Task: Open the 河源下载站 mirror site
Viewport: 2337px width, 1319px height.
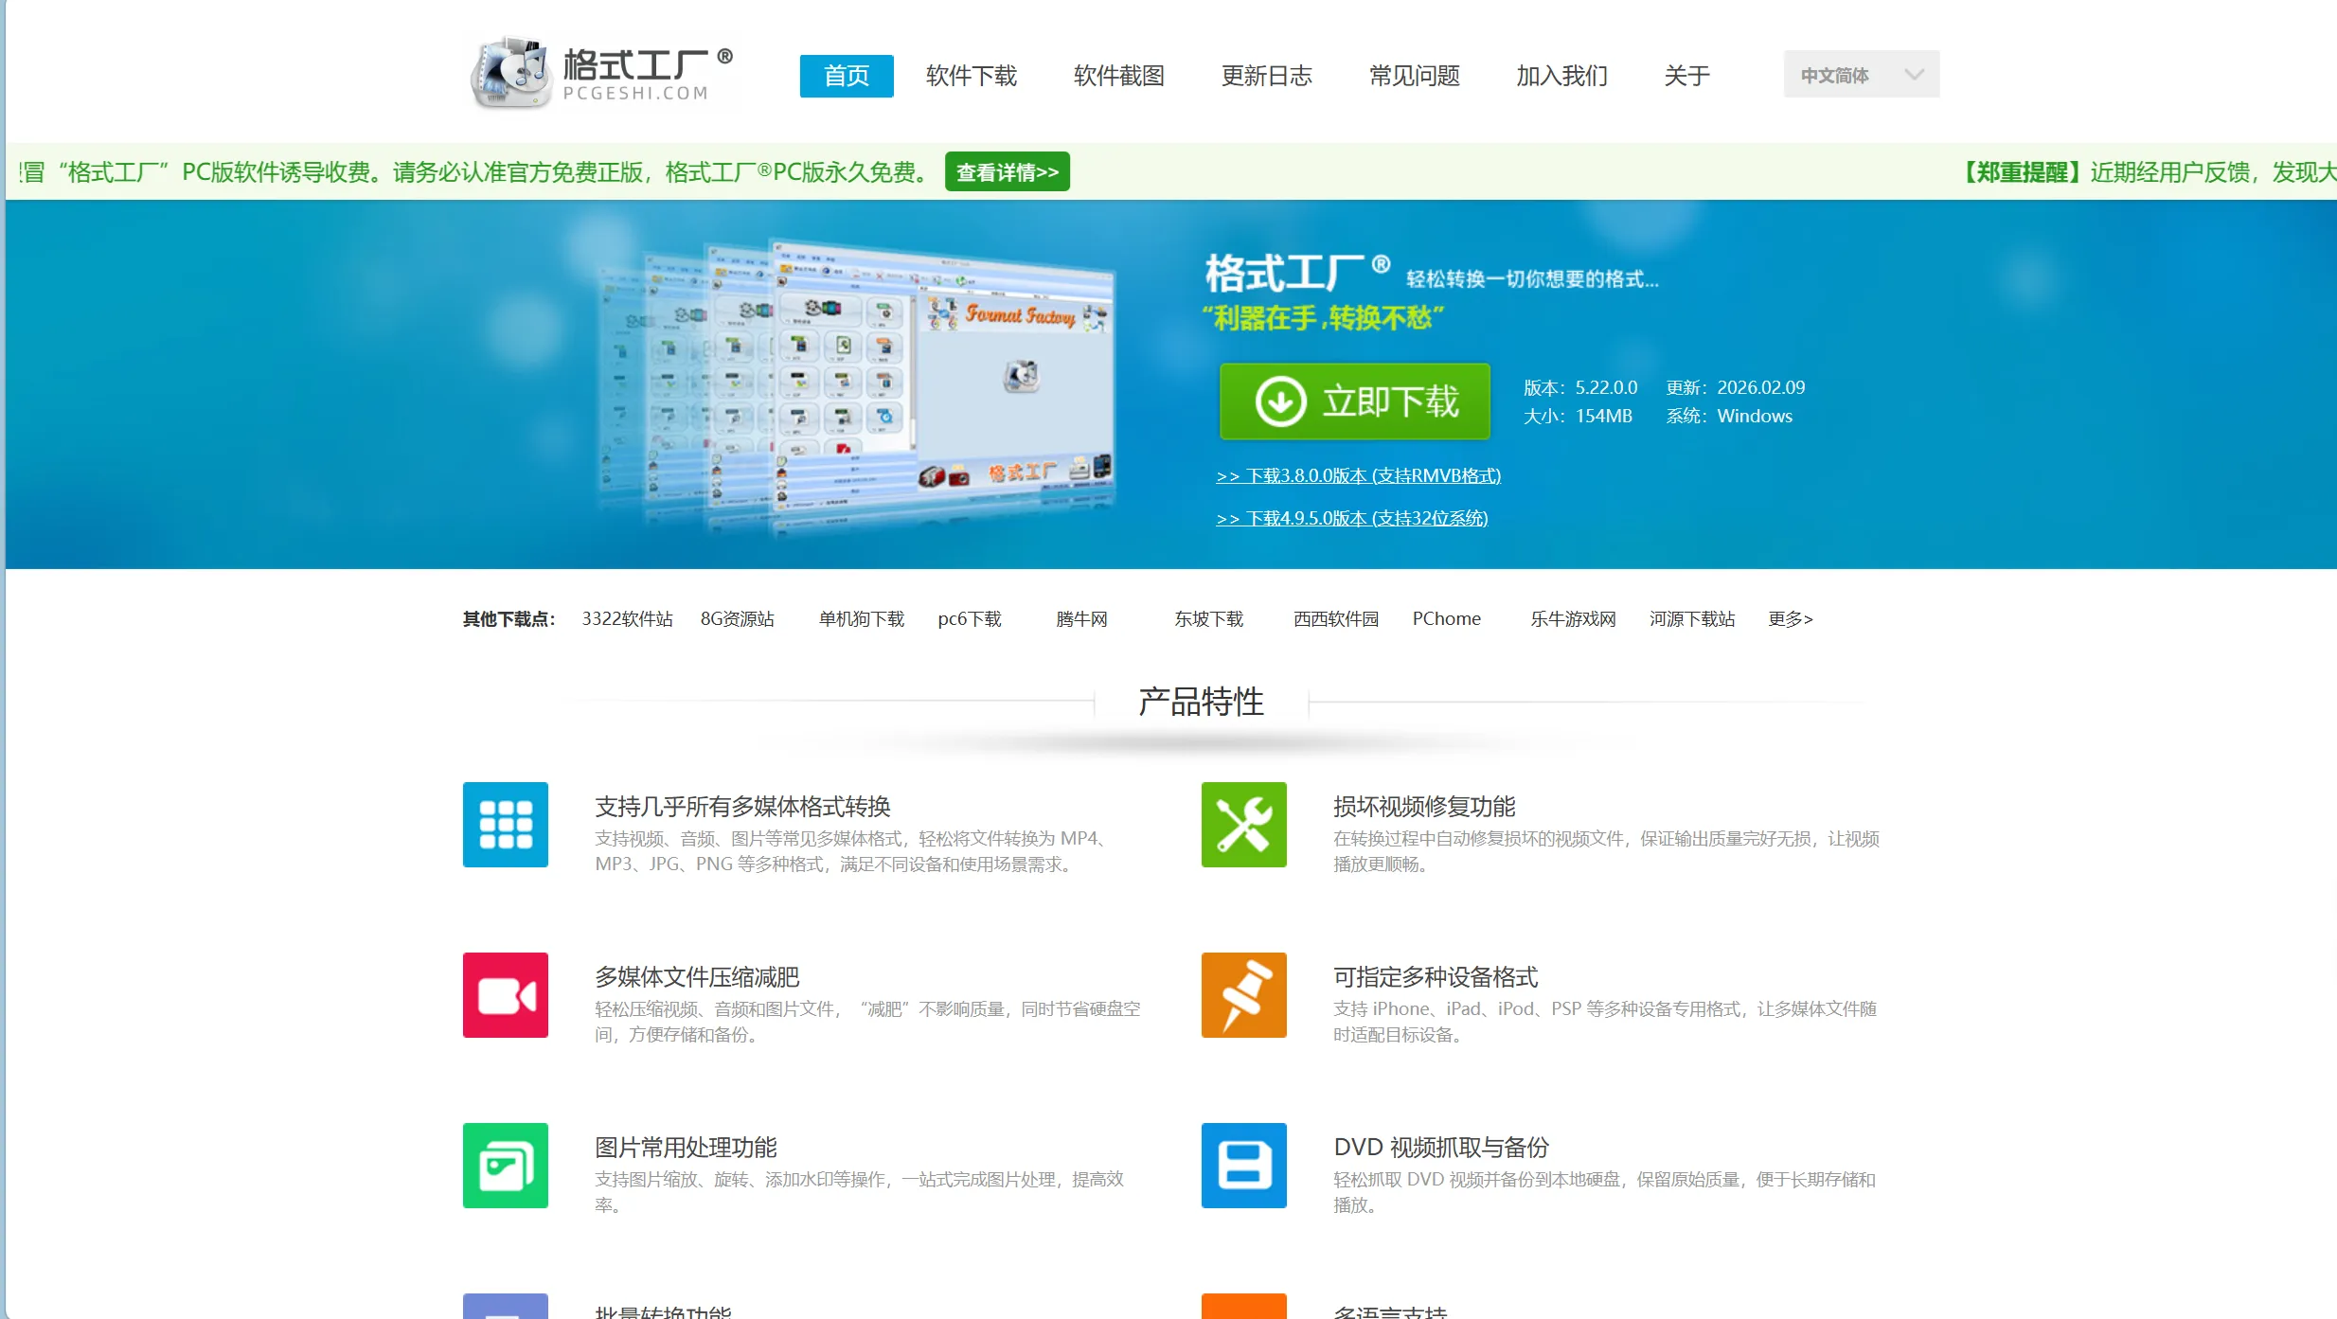Action: coord(1691,618)
